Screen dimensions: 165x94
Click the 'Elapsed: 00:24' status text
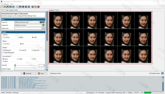(x=110, y=92)
